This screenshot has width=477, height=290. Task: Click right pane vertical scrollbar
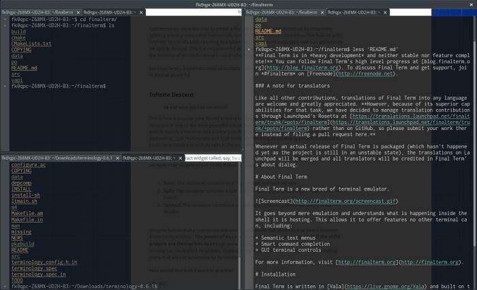click(x=475, y=143)
